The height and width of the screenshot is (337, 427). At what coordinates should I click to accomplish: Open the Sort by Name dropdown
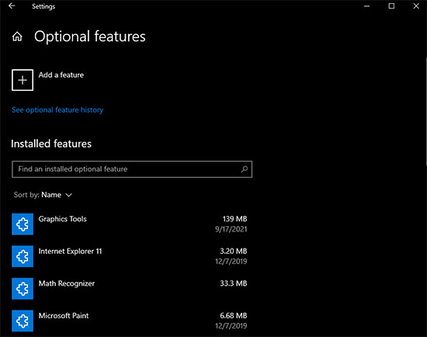43,195
